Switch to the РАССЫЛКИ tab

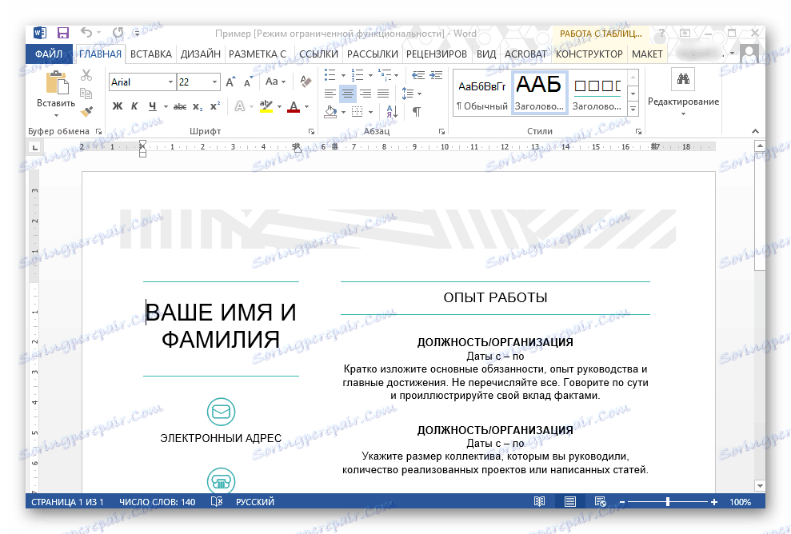pyautogui.click(x=372, y=54)
